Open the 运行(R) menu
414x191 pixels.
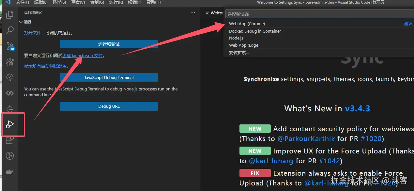point(116,2)
